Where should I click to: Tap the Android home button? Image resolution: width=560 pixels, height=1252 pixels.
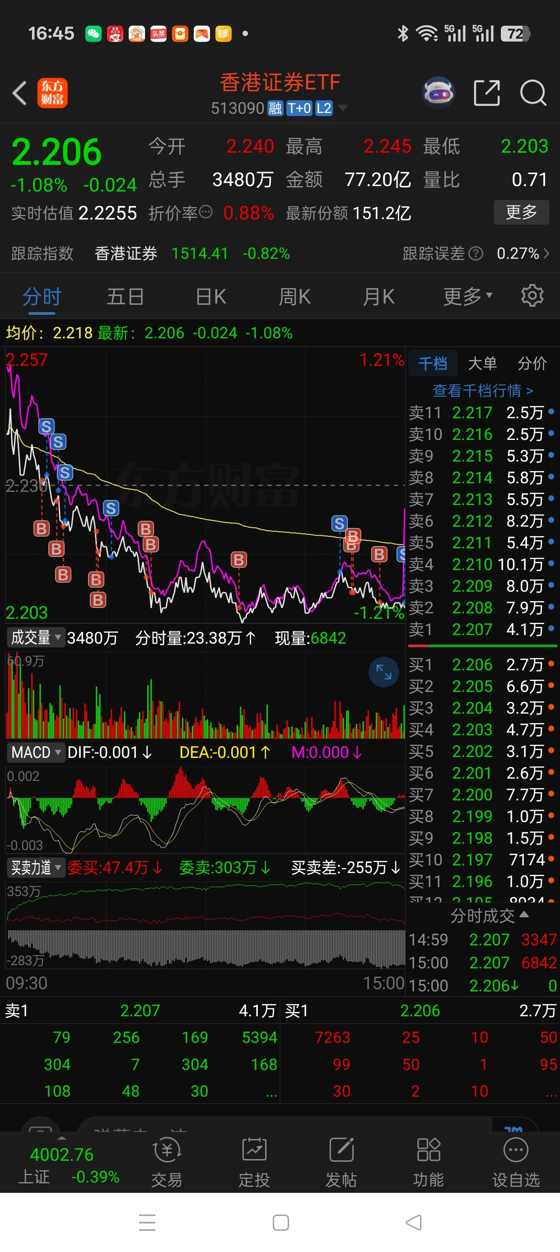pos(280,1222)
